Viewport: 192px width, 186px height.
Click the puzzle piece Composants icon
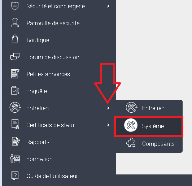131,143
